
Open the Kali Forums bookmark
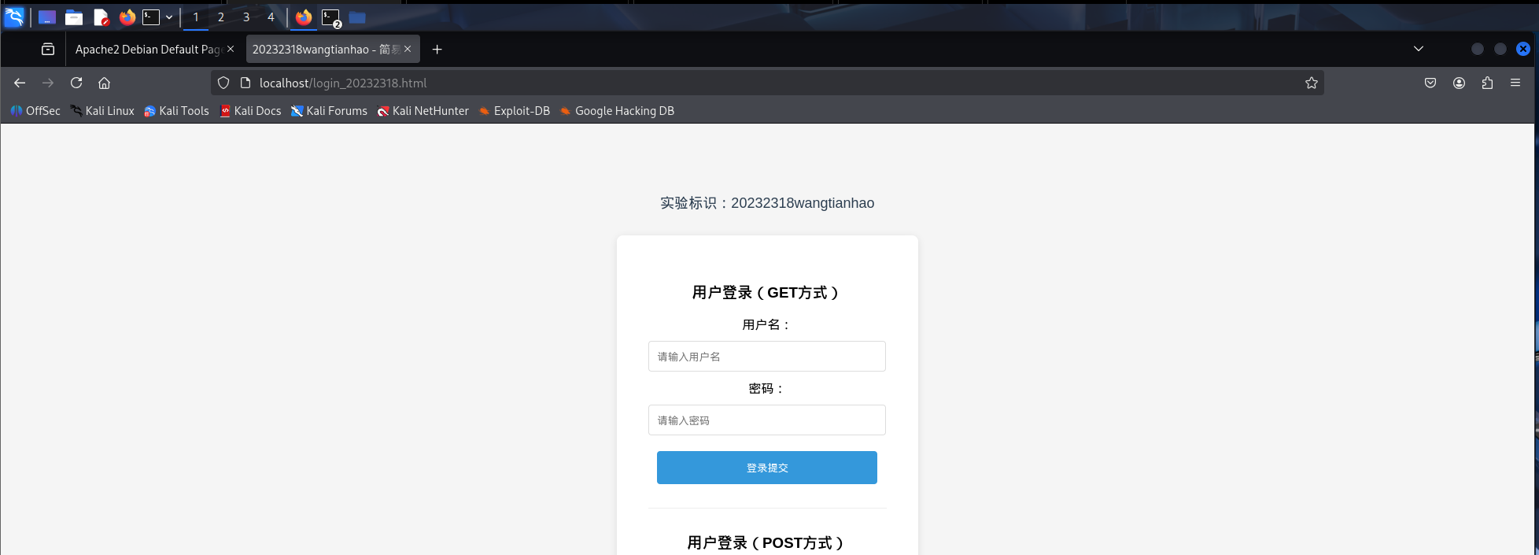(x=329, y=111)
